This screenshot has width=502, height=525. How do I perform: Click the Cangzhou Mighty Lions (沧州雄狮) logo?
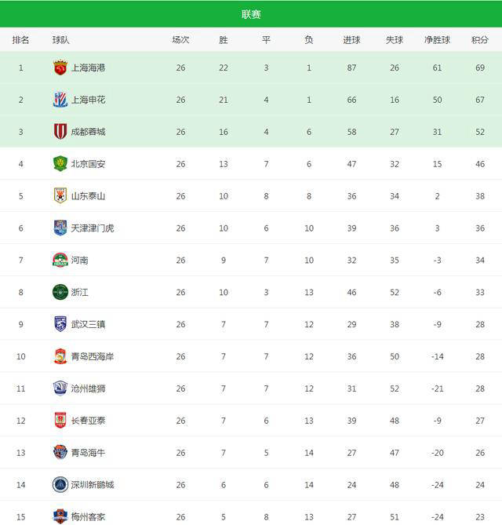[60, 388]
